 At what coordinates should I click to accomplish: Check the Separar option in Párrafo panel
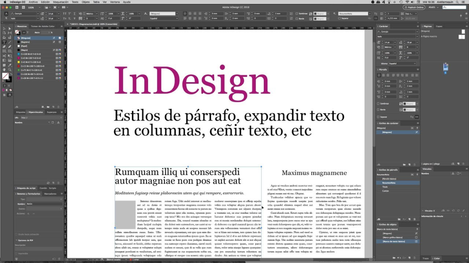378,117
